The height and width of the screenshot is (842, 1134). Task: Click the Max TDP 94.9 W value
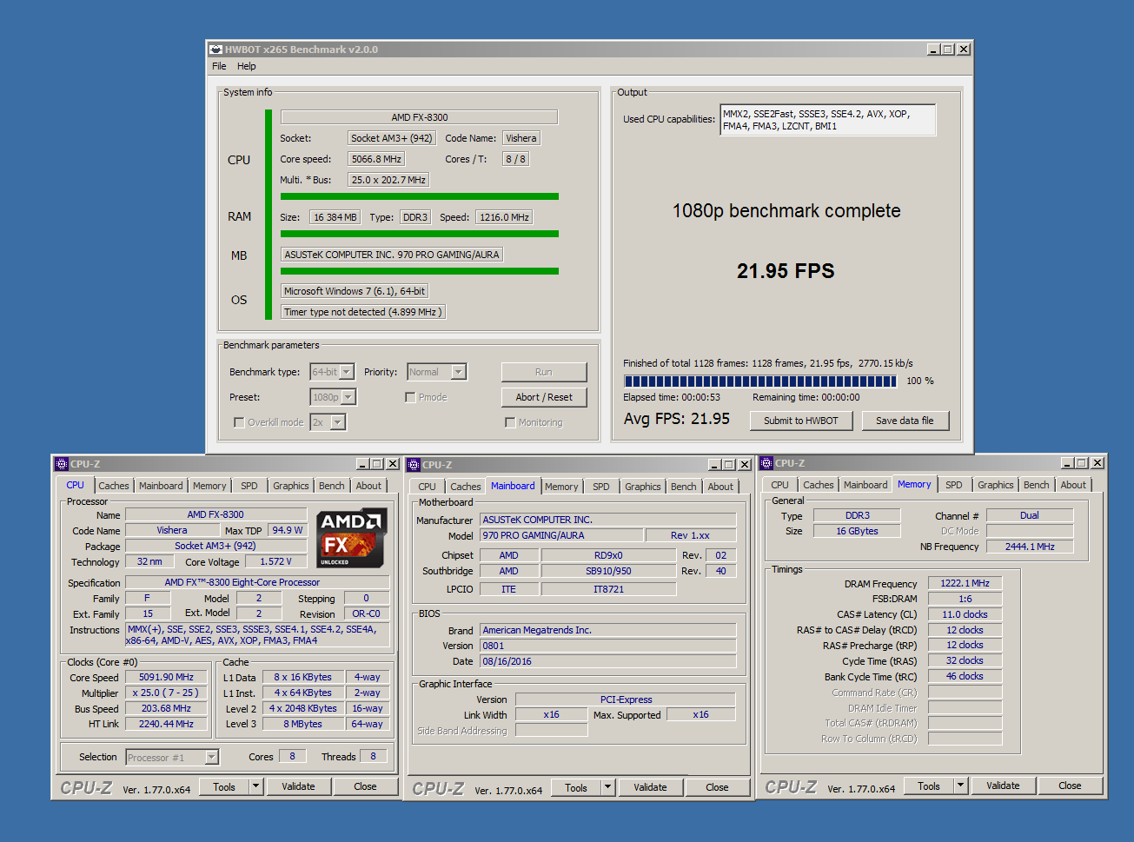(287, 530)
